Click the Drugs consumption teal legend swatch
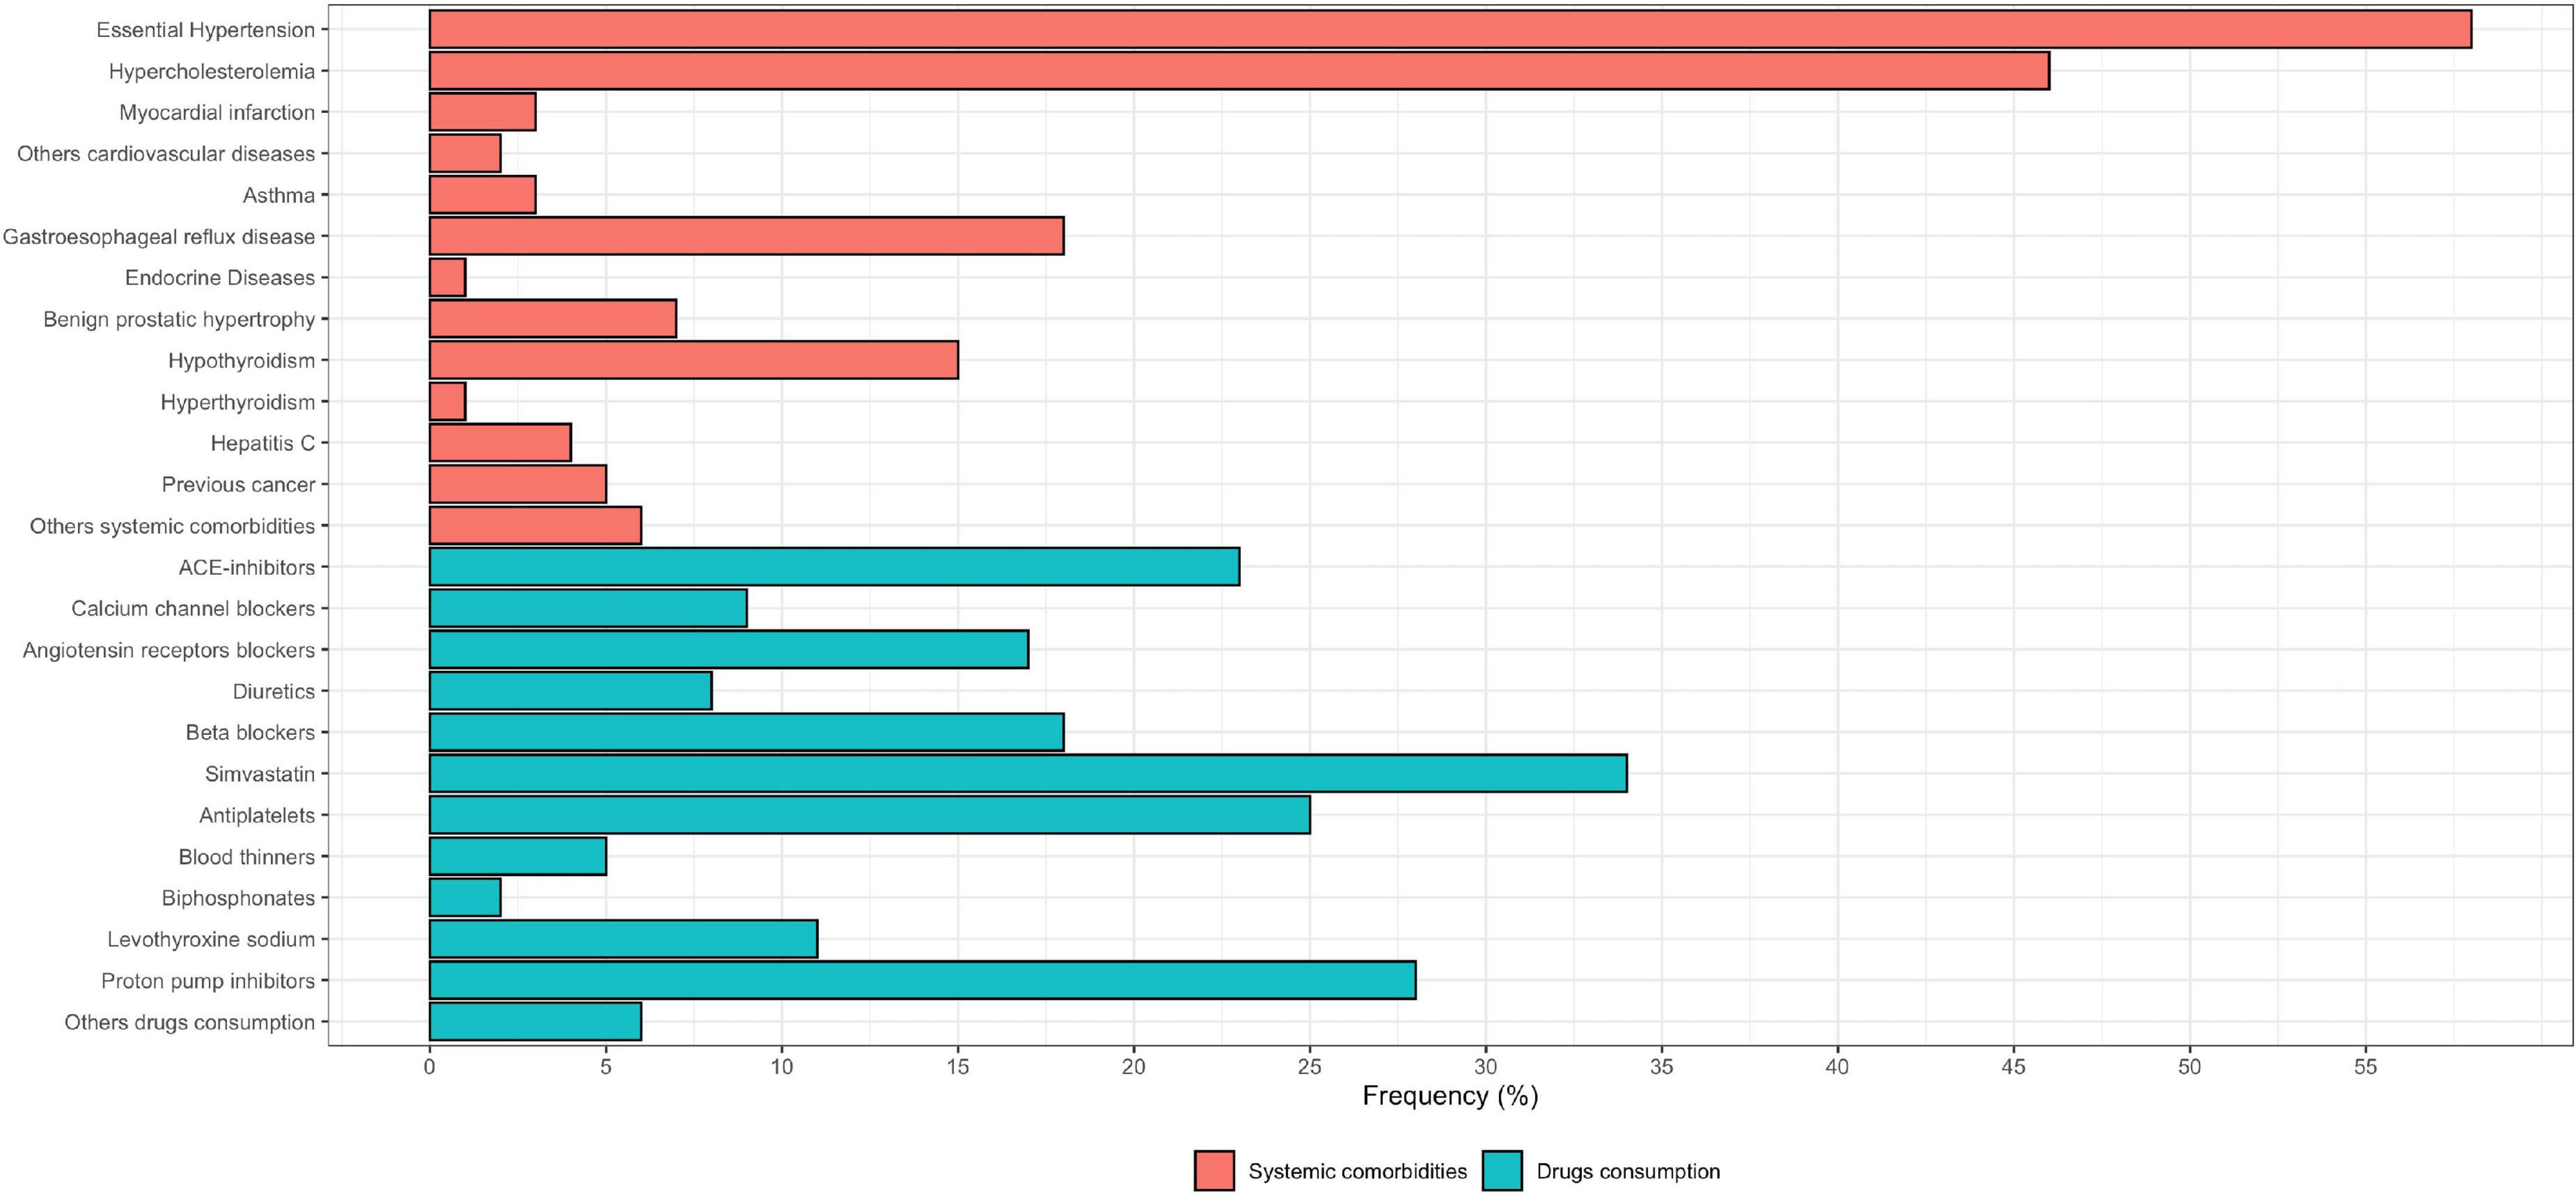Viewport: 2576px width, 1198px height. click(x=1502, y=1170)
